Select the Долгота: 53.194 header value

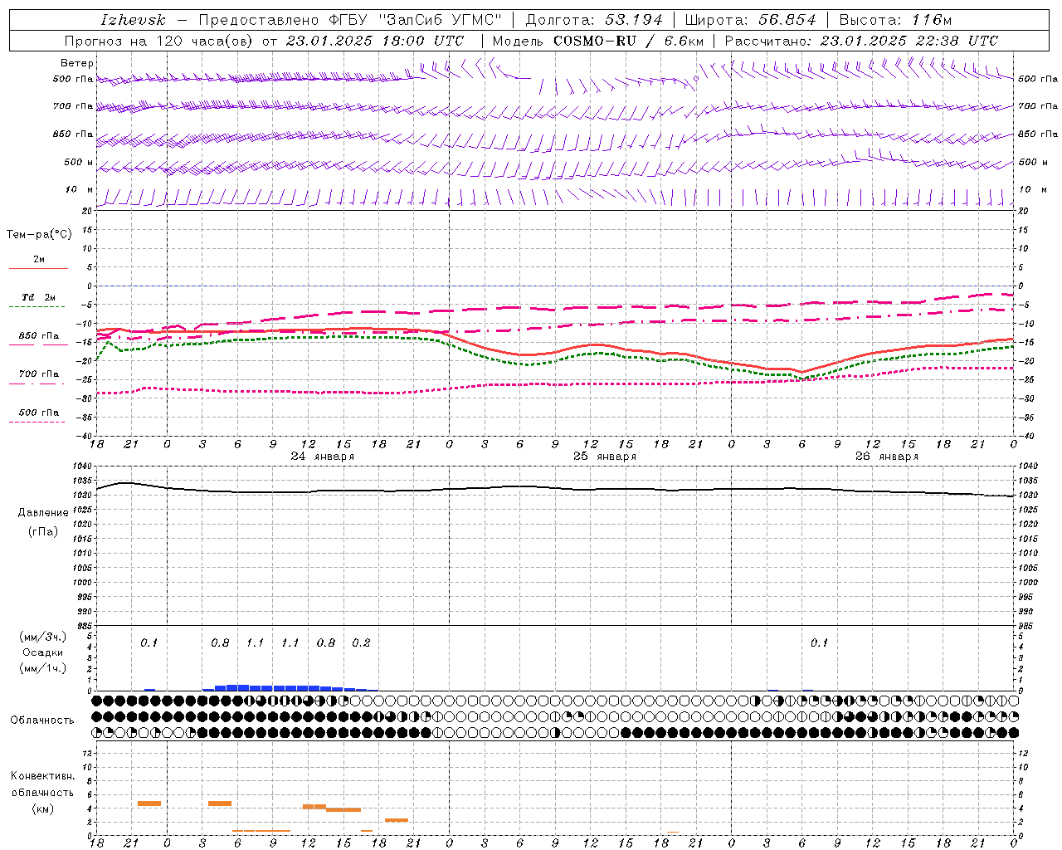(x=594, y=20)
